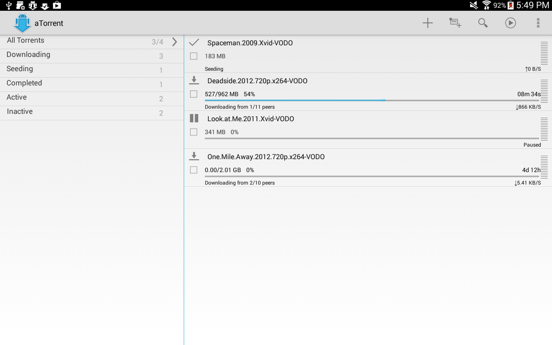Resume all torrents via the play icon
Screen dimensions: 552x345
pos(510,23)
